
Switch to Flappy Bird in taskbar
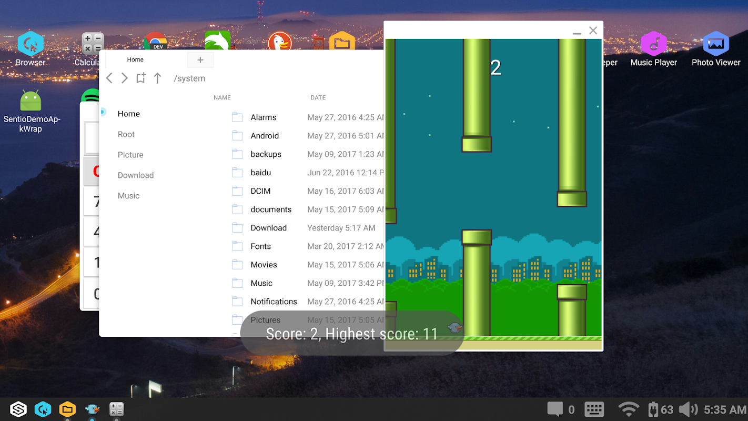[92, 409]
